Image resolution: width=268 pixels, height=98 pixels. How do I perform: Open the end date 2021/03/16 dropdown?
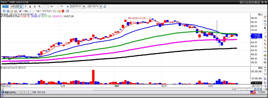101,6
